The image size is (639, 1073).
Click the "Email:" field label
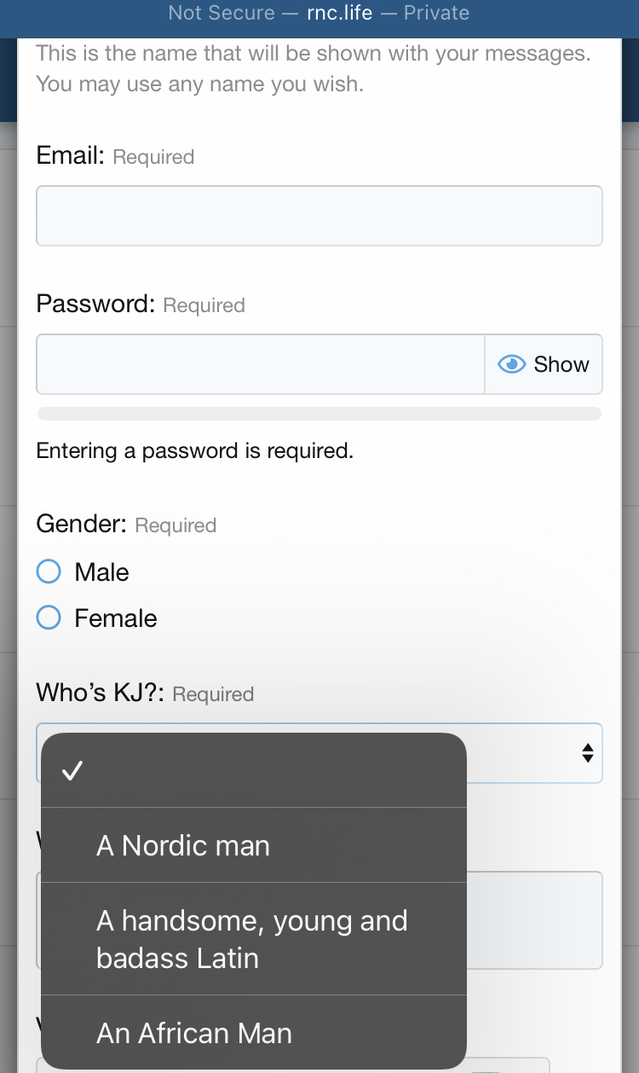[70, 156]
